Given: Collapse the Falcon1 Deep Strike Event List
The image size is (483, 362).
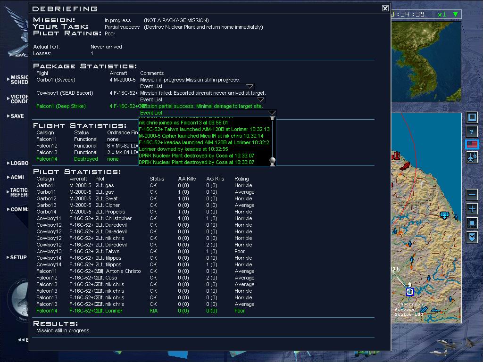Looking at the screenshot, I should point(272,113).
